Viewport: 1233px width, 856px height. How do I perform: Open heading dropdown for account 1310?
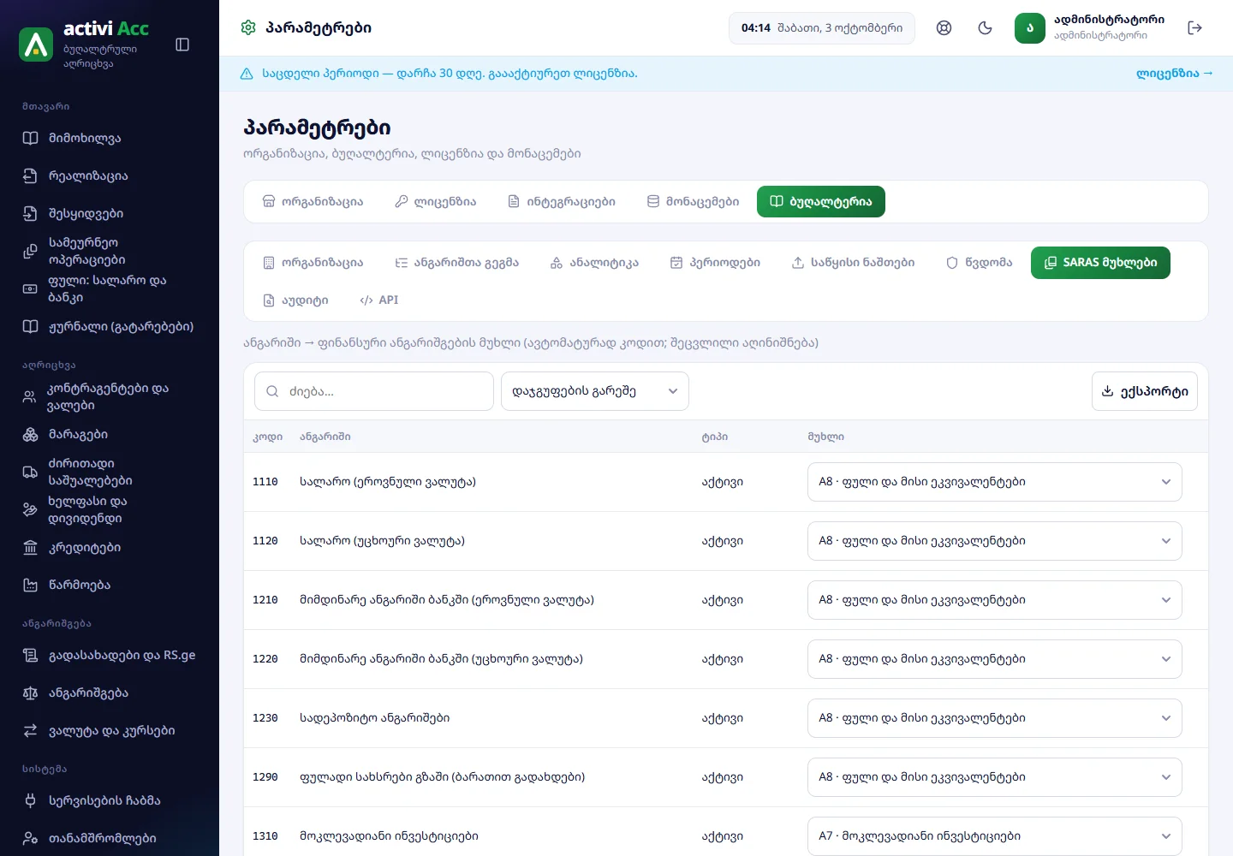(994, 836)
